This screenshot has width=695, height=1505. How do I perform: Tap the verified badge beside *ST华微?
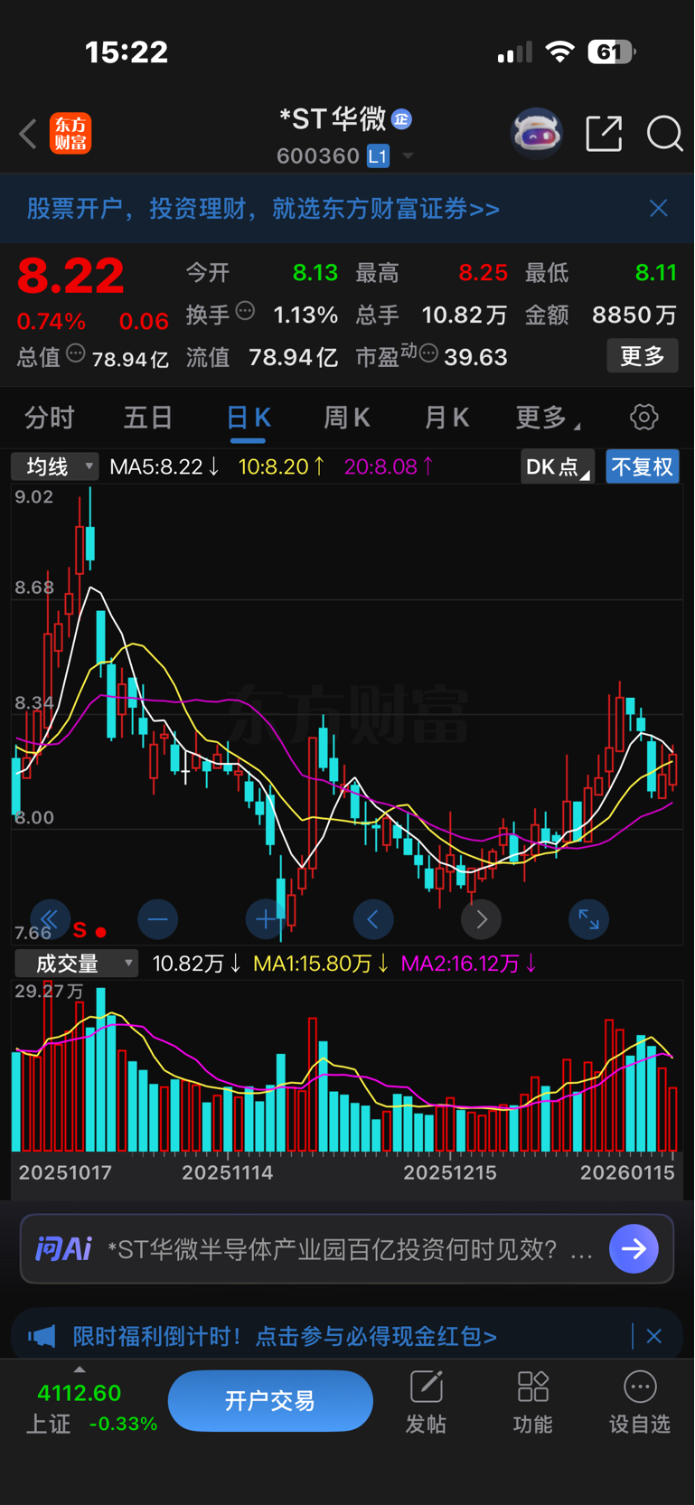[x=402, y=119]
